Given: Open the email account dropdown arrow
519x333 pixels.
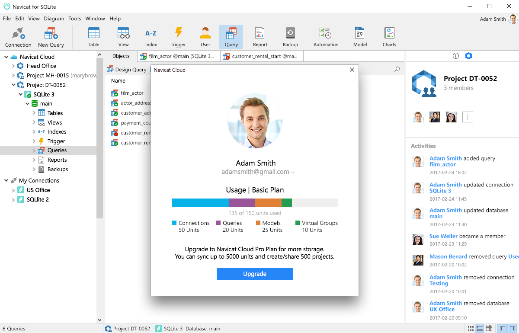Looking at the screenshot, I should tap(293, 172).
